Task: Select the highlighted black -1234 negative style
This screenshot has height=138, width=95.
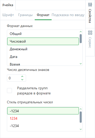Action: click(43, 111)
